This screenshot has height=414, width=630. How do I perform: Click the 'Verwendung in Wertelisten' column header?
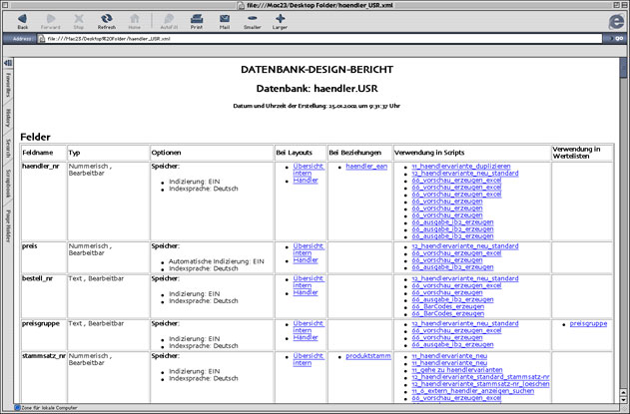pos(576,153)
